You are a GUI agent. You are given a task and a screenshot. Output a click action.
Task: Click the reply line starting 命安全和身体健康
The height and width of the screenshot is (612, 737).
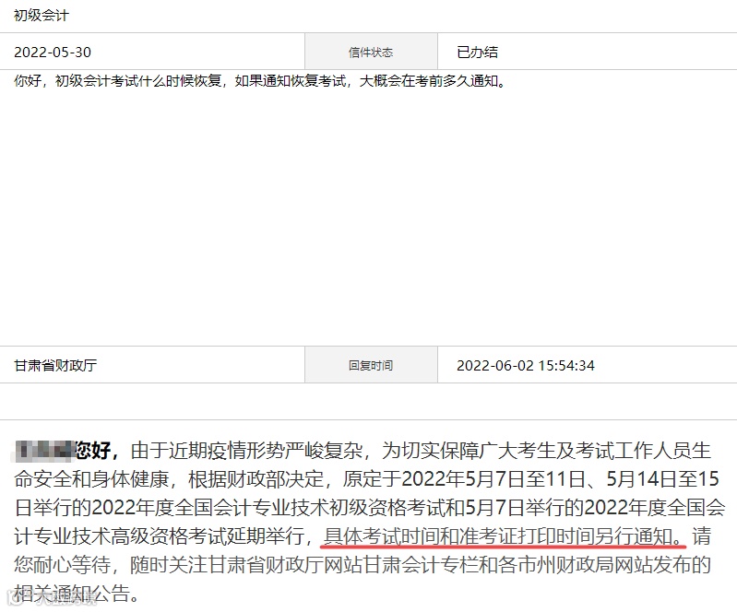366,478
